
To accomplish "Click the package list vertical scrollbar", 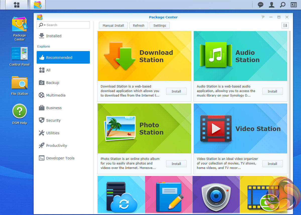I will [x=289, y=101].
